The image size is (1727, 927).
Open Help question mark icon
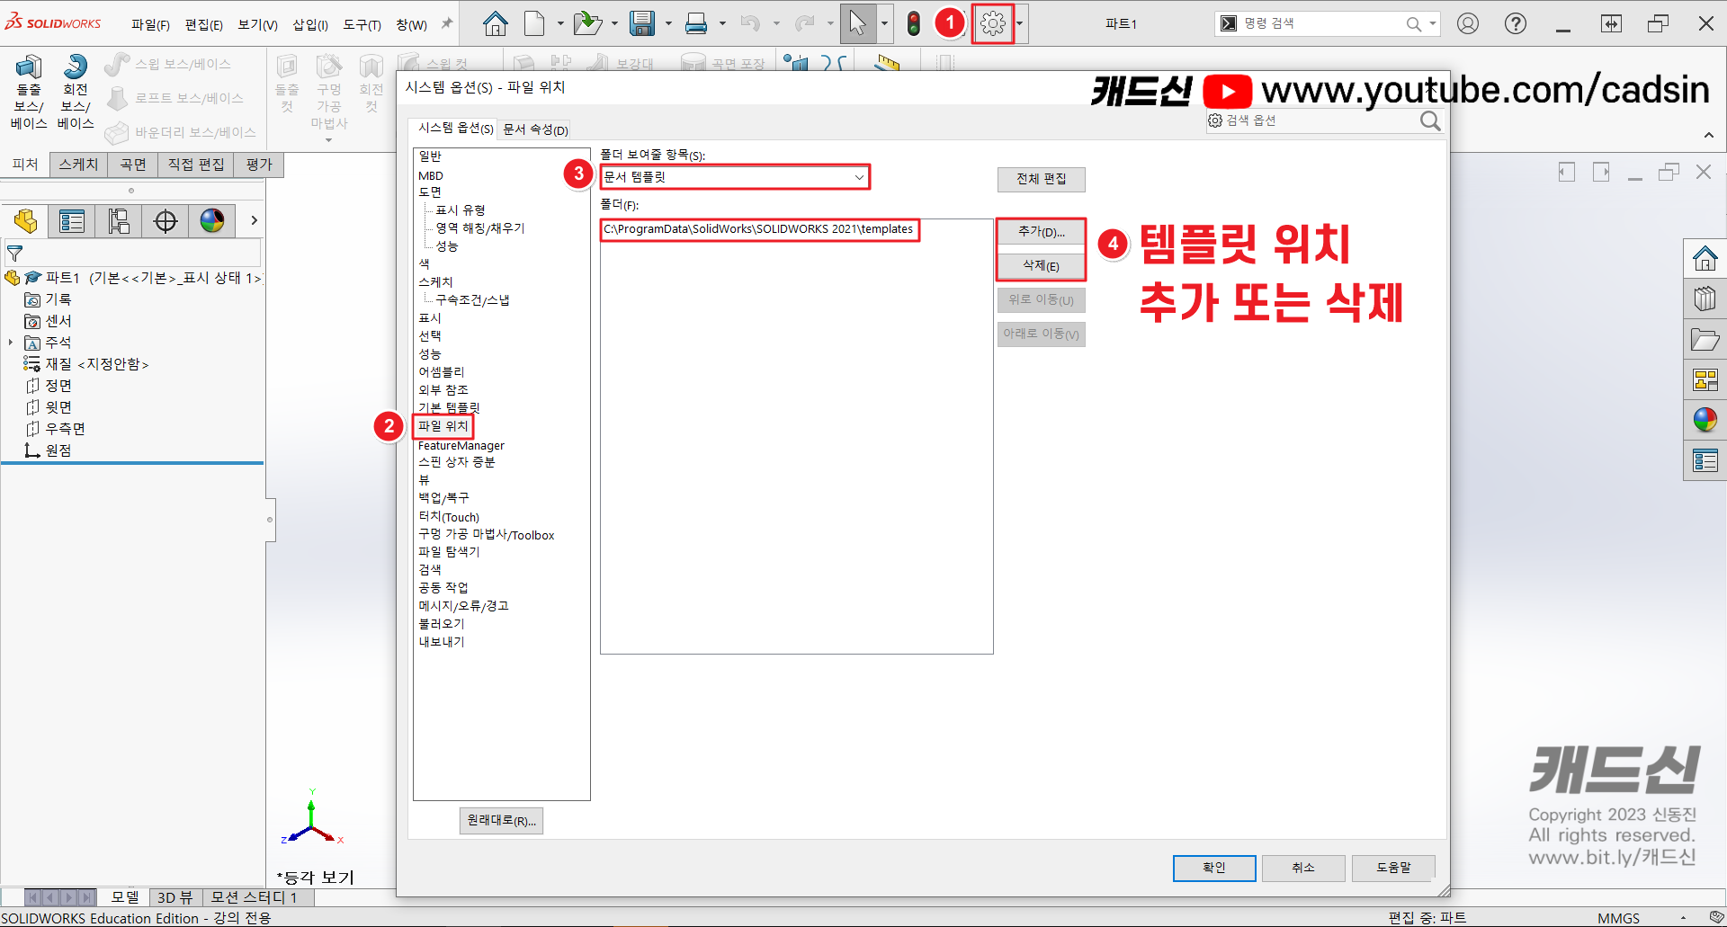1516,23
